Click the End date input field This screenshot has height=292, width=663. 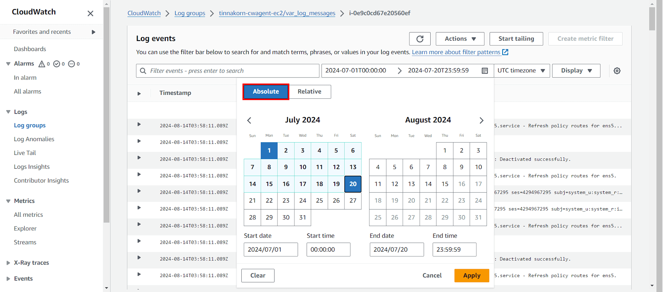point(397,250)
